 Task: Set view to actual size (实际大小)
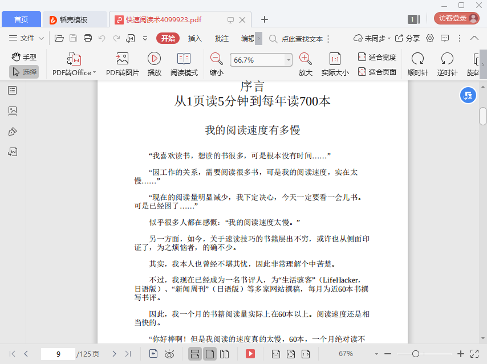[335, 64]
